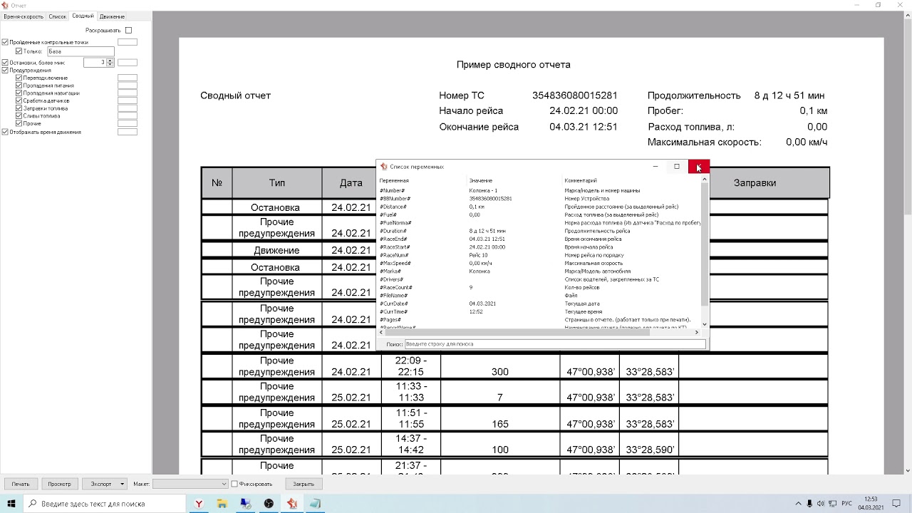Sort by the Значение column header
This screenshot has height=513, width=912.
[481, 181]
